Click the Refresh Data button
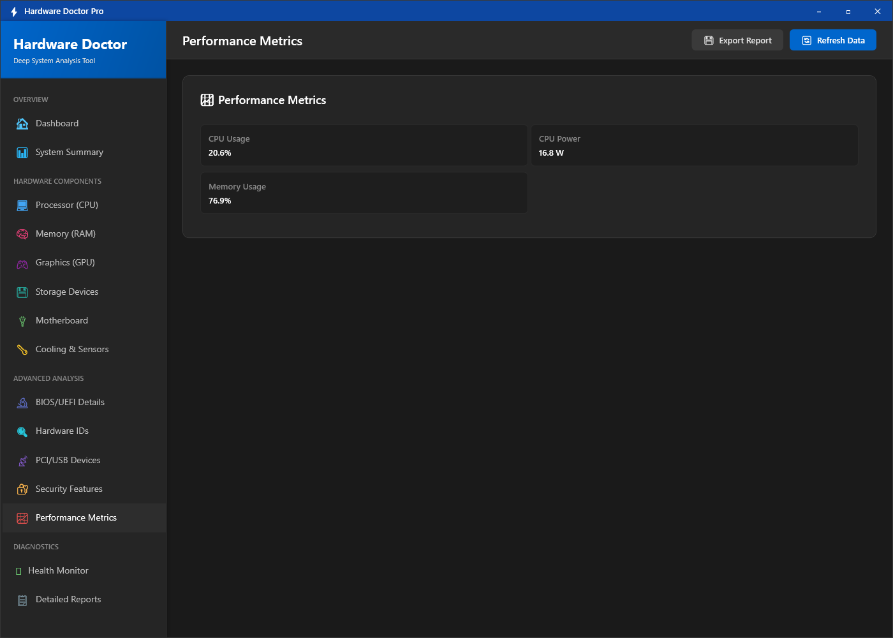The width and height of the screenshot is (893, 638). coord(833,40)
